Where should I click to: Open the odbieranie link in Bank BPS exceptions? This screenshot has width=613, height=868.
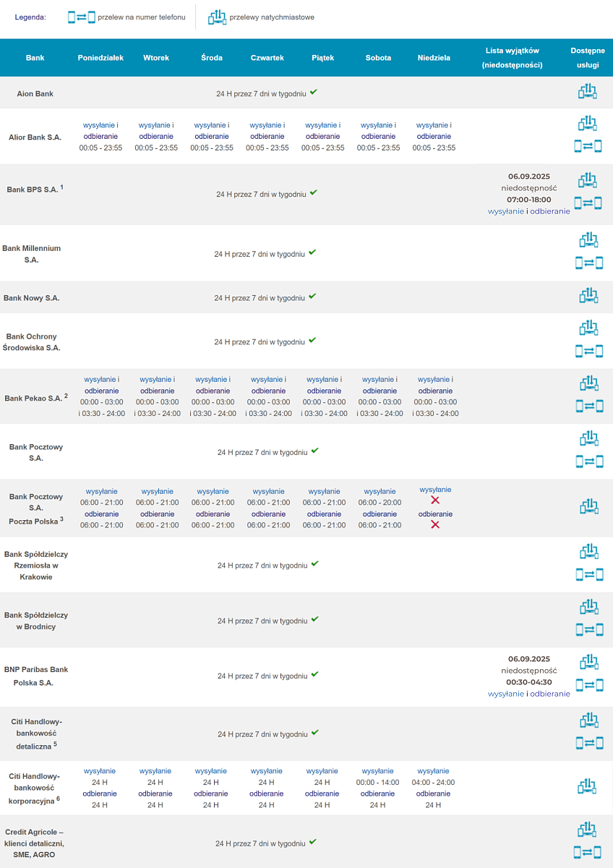(550, 211)
